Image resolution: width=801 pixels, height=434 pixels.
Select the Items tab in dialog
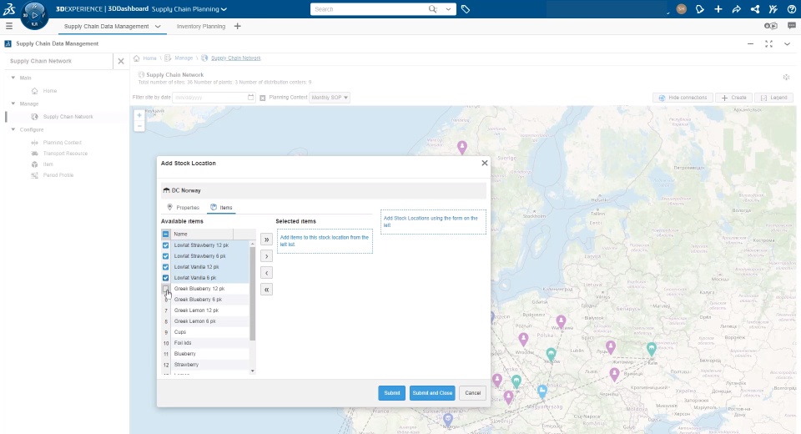coord(221,208)
